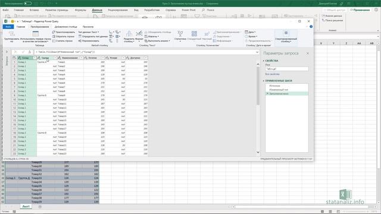
Task: Click data type icon of Остаток column
Action: pos(86,58)
